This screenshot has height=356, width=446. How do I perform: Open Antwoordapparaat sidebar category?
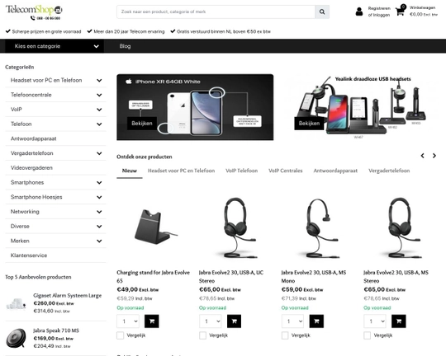(34, 138)
